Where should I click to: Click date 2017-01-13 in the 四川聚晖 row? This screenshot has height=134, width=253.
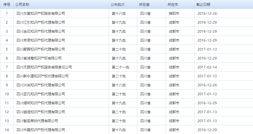[207, 49]
